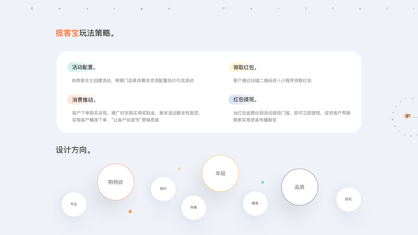418x235 pixels.
Task: Click the 年轻 circle
Action: coord(220,173)
